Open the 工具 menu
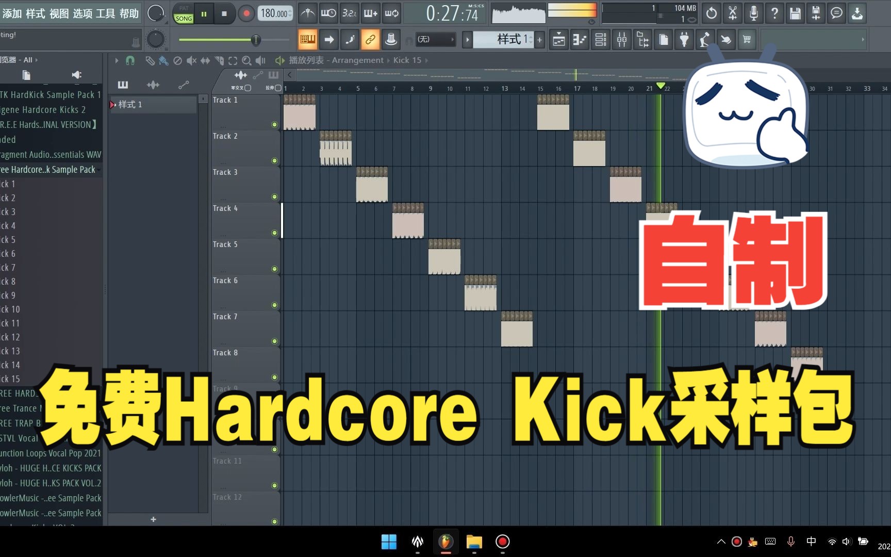 (x=106, y=13)
